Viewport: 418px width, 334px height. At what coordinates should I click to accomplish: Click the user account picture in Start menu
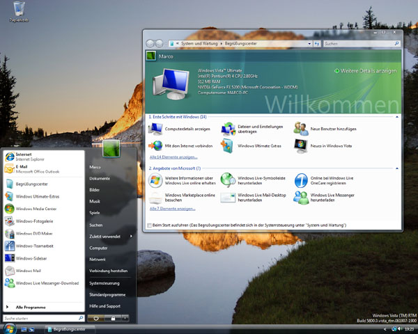pyautogui.click(x=111, y=148)
